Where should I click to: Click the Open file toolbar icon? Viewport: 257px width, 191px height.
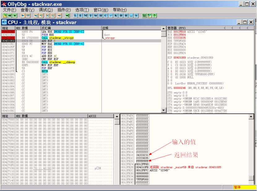coord(5,15)
